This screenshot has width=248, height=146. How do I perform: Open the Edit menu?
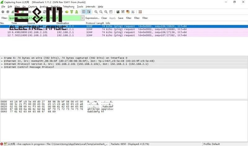(x=10, y=7)
